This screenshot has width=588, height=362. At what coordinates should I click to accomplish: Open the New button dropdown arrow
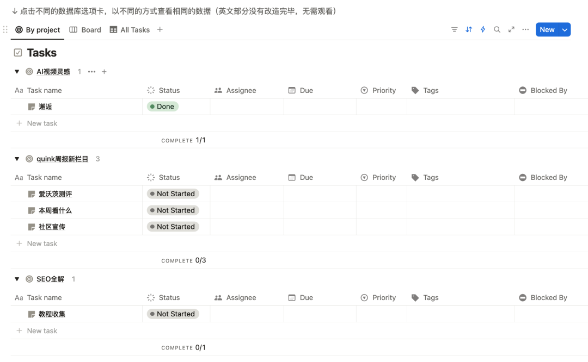(565, 29)
